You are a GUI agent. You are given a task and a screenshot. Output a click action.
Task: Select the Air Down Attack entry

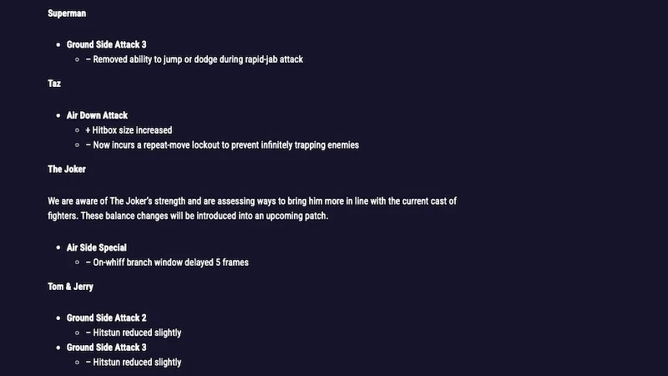point(97,115)
